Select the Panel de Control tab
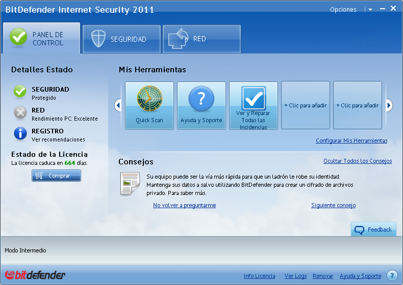 (41, 39)
